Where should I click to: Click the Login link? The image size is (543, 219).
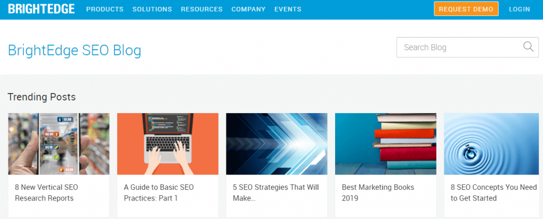[x=520, y=10]
